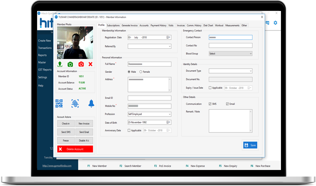Upload member photo with green arrow icon
316x186 pixels.
(x=60, y=64)
